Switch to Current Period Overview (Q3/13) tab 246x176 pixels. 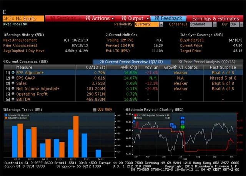click(131, 62)
